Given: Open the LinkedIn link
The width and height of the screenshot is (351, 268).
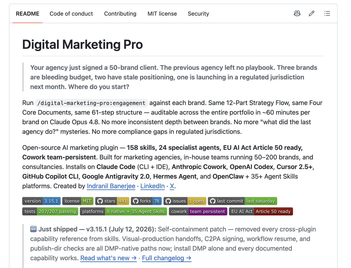Looking at the screenshot, I should [152, 186].
